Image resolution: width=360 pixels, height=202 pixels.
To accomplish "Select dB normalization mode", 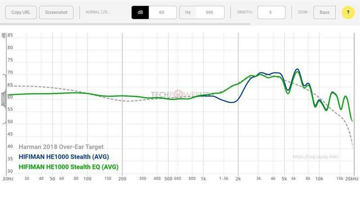I will pyautogui.click(x=140, y=13).
